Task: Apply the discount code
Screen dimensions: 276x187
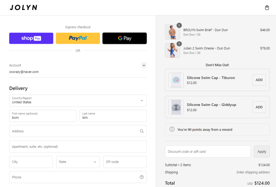Action: click(262, 151)
